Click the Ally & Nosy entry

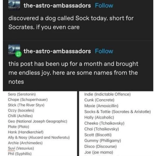(39, 138)
